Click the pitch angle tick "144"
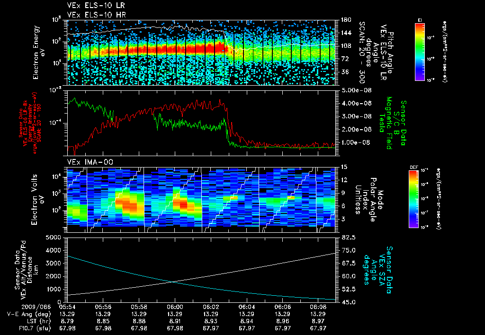The image size is (485, 335). (x=346, y=33)
